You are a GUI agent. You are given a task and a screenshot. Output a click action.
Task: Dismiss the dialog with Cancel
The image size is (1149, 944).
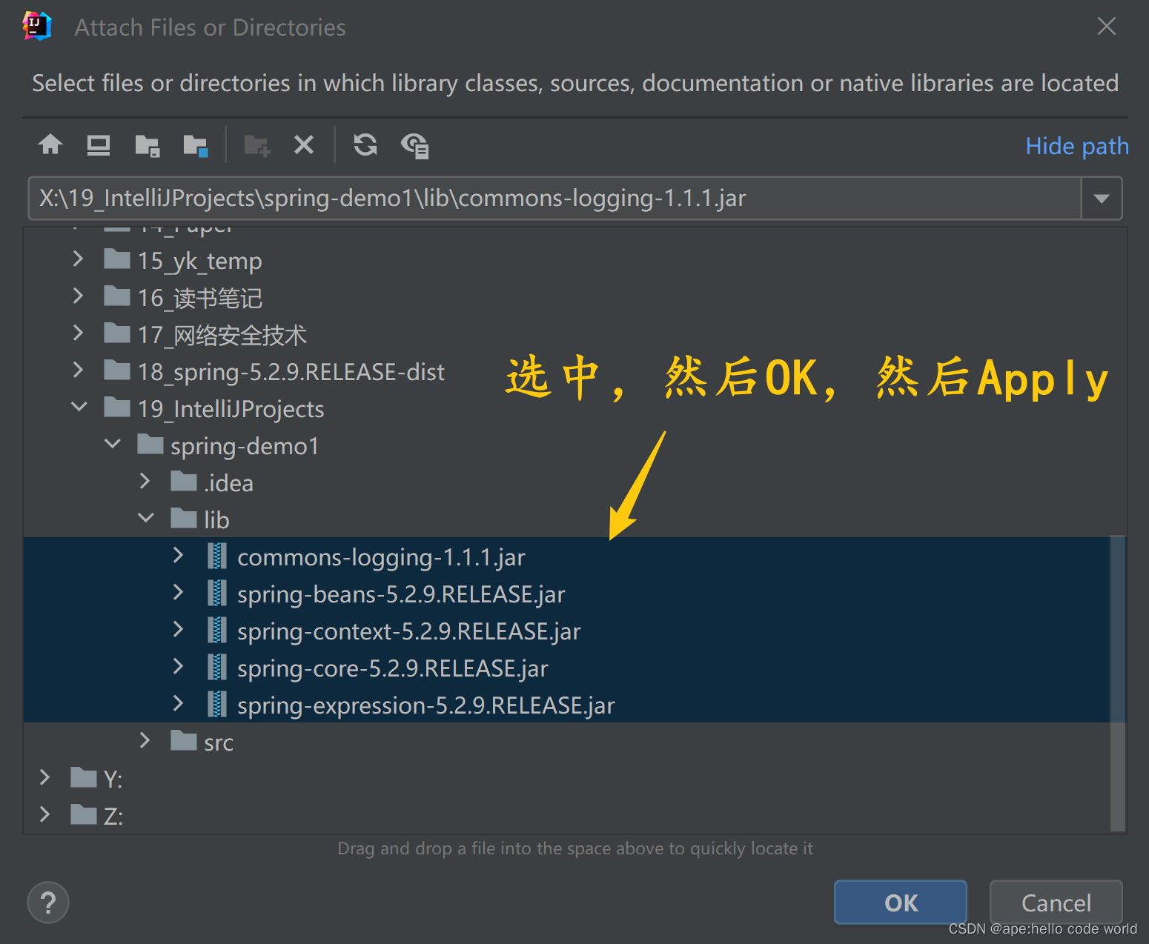tap(1056, 903)
